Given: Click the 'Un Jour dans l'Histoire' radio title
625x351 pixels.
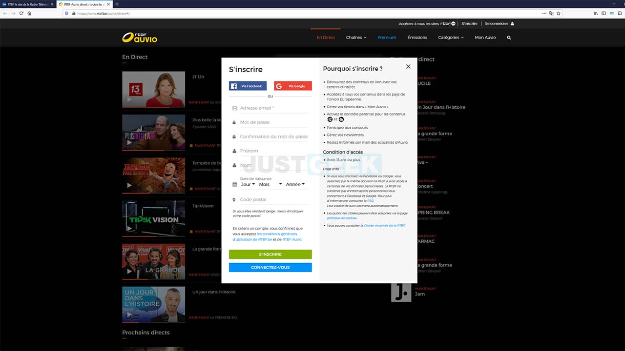Looking at the screenshot, I should 441,107.
